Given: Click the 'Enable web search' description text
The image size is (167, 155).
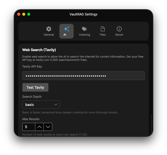Looking at the screenshot, I should tap(83, 58).
